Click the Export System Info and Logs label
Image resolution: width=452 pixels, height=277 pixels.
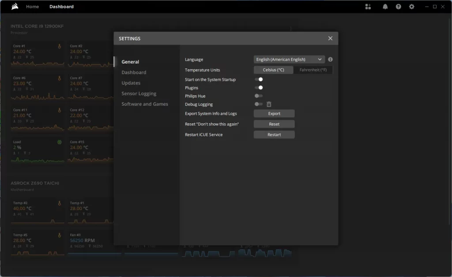(211, 114)
